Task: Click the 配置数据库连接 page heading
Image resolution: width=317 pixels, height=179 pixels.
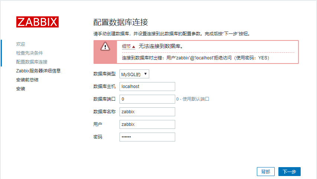Action: (x=121, y=22)
